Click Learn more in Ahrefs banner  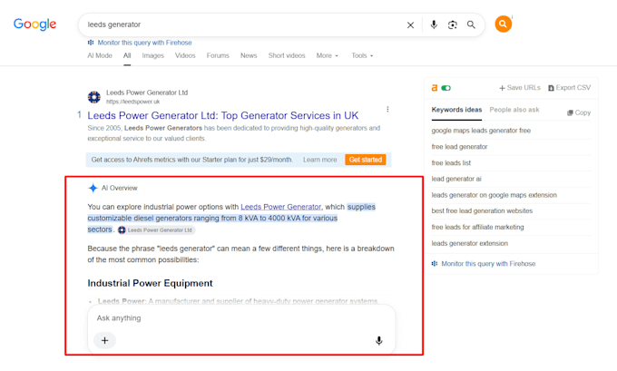coord(320,160)
